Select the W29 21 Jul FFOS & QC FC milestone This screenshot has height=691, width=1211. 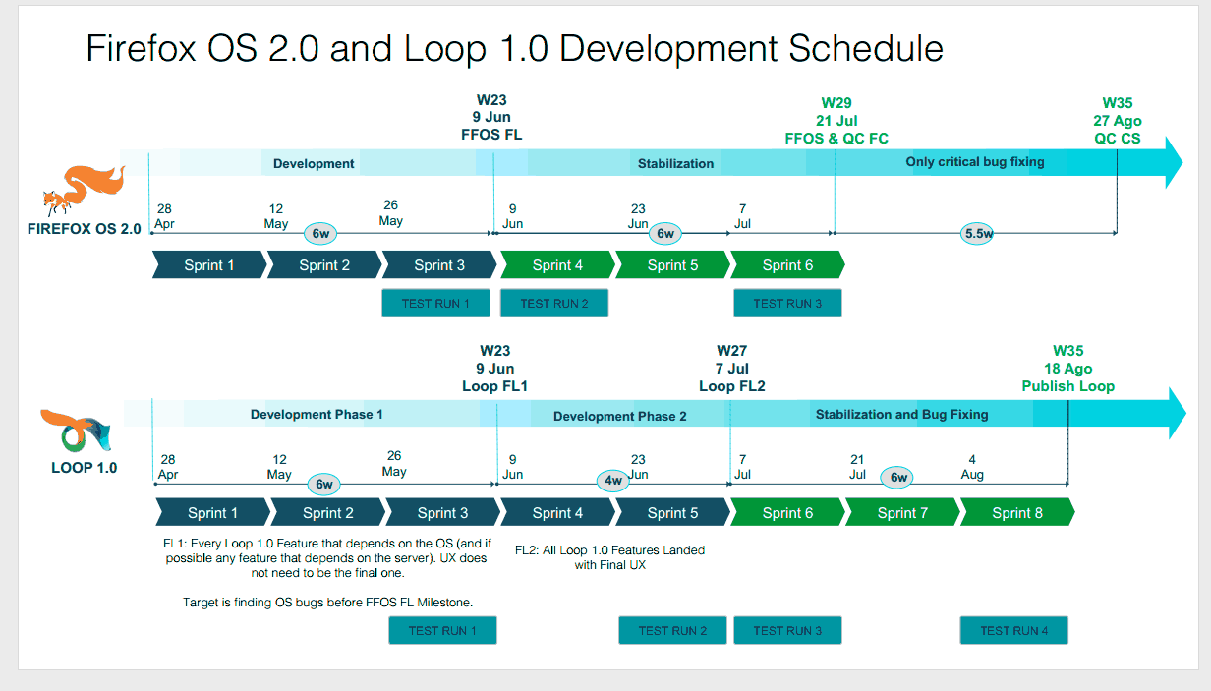836,120
